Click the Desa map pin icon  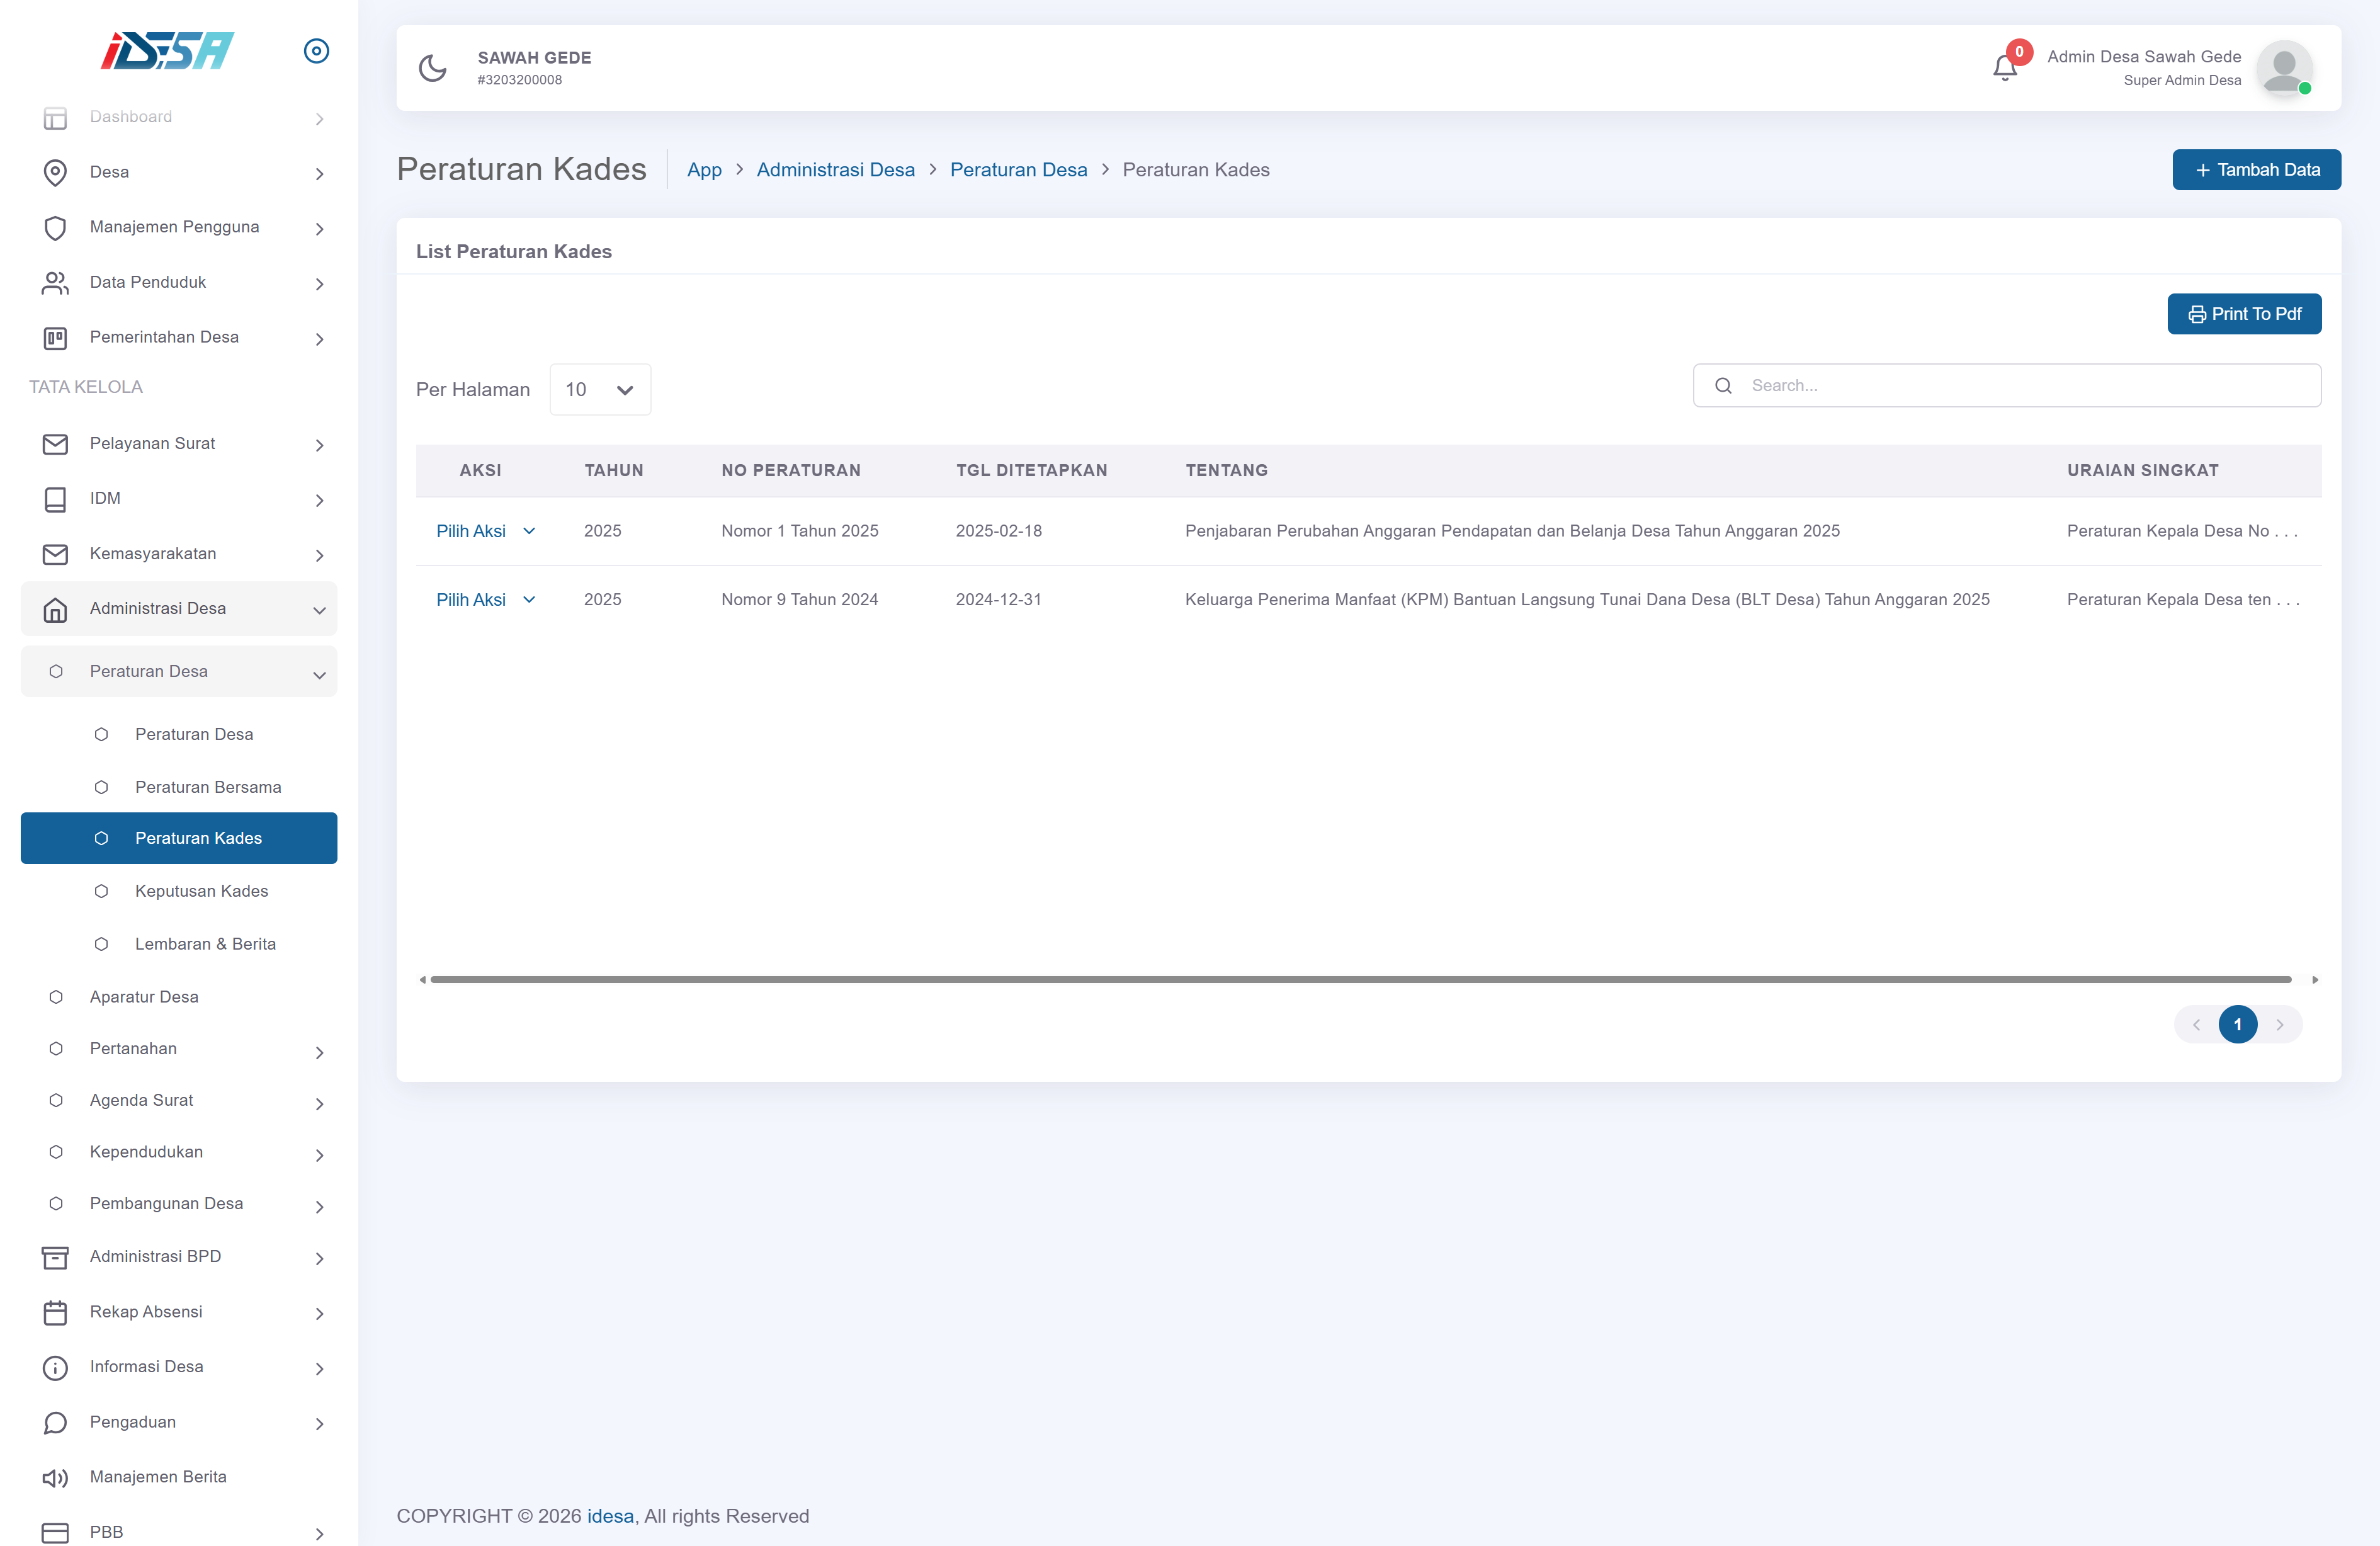click(55, 172)
